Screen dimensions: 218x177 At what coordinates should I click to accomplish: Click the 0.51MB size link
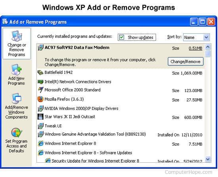coord(195,48)
